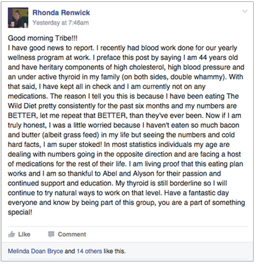Click the Like text button
Viewport: 255px width, 266px height.
(24, 234)
